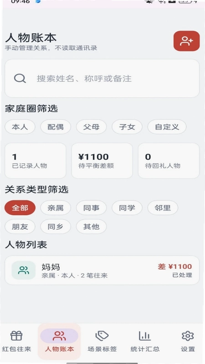The height and width of the screenshot is (364, 205).
Task: Select the 其他 relationship filter
Action: click(92, 227)
